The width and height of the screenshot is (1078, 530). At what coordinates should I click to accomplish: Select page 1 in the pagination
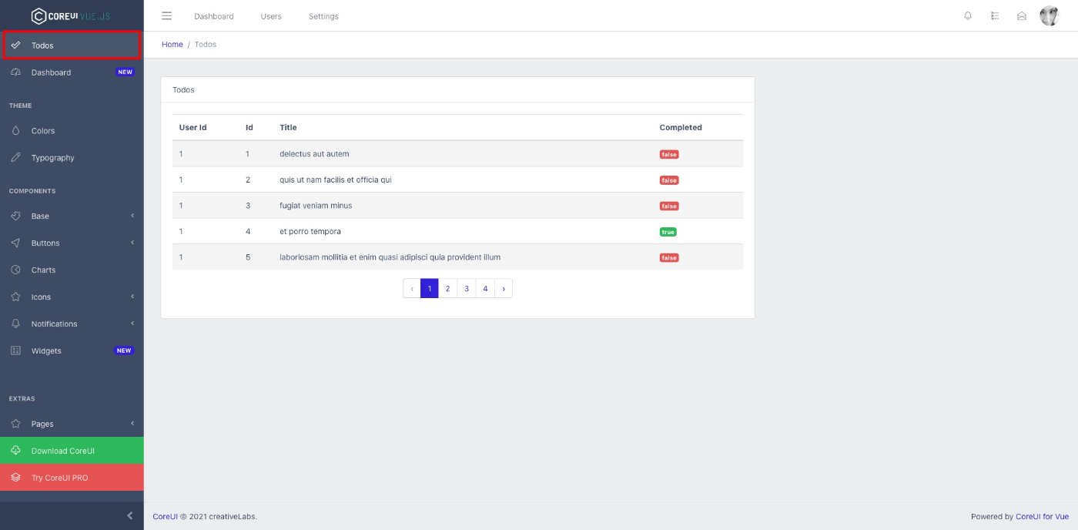(x=430, y=289)
